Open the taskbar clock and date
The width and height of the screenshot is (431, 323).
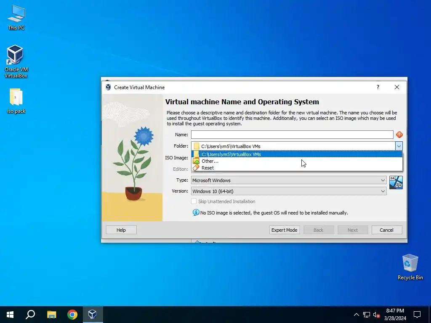coord(395,315)
